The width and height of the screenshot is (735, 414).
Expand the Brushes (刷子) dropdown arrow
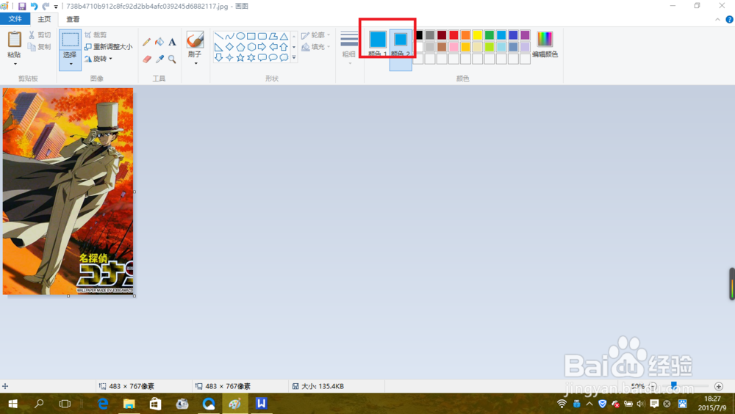point(195,63)
